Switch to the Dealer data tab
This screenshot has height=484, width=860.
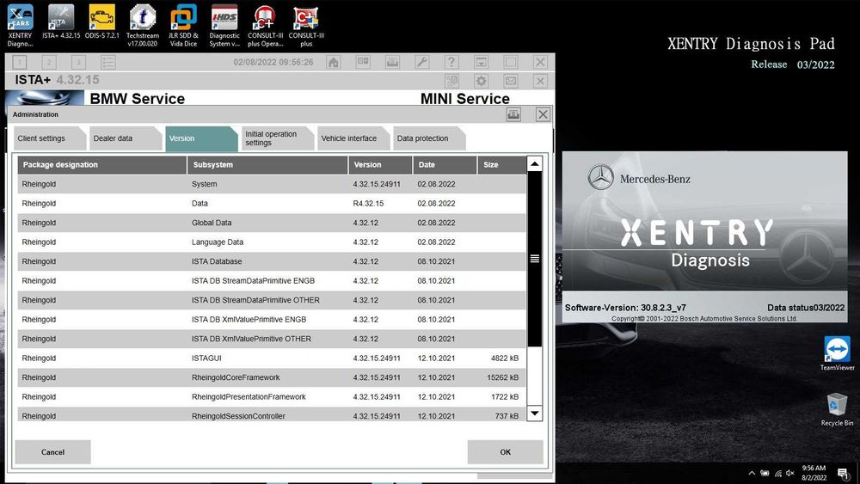point(126,138)
